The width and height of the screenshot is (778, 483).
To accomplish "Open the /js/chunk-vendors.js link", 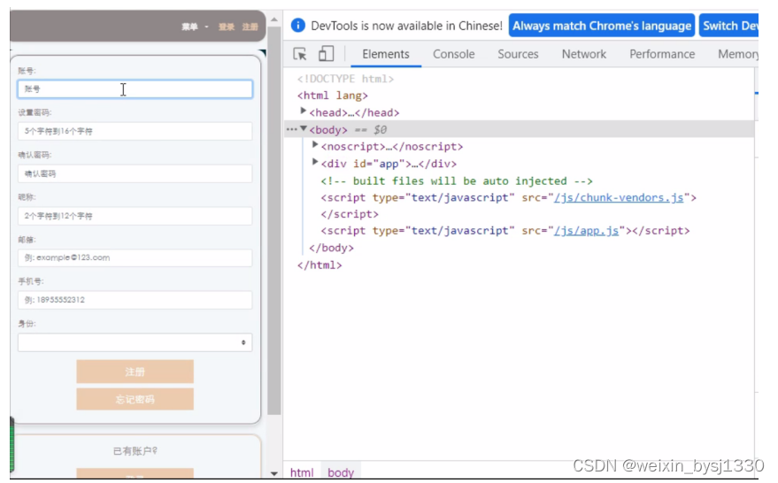I will coord(618,197).
